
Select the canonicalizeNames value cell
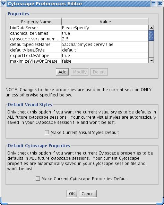pyautogui.click(x=105, y=33)
